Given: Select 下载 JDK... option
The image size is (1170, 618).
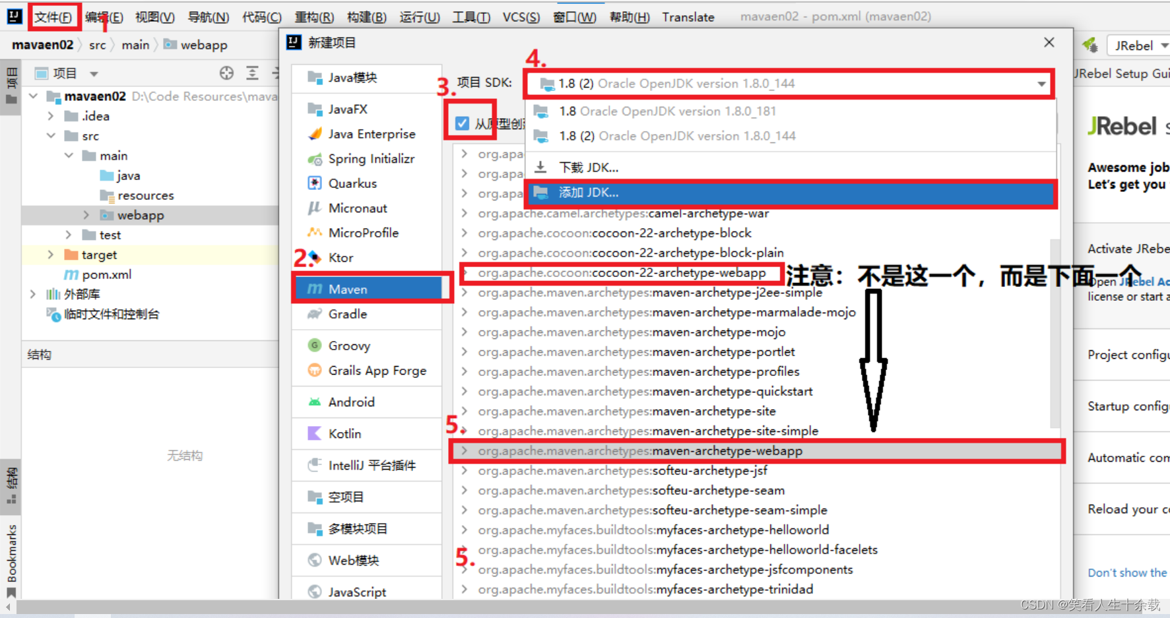Looking at the screenshot, I should (x=791, y=168).
